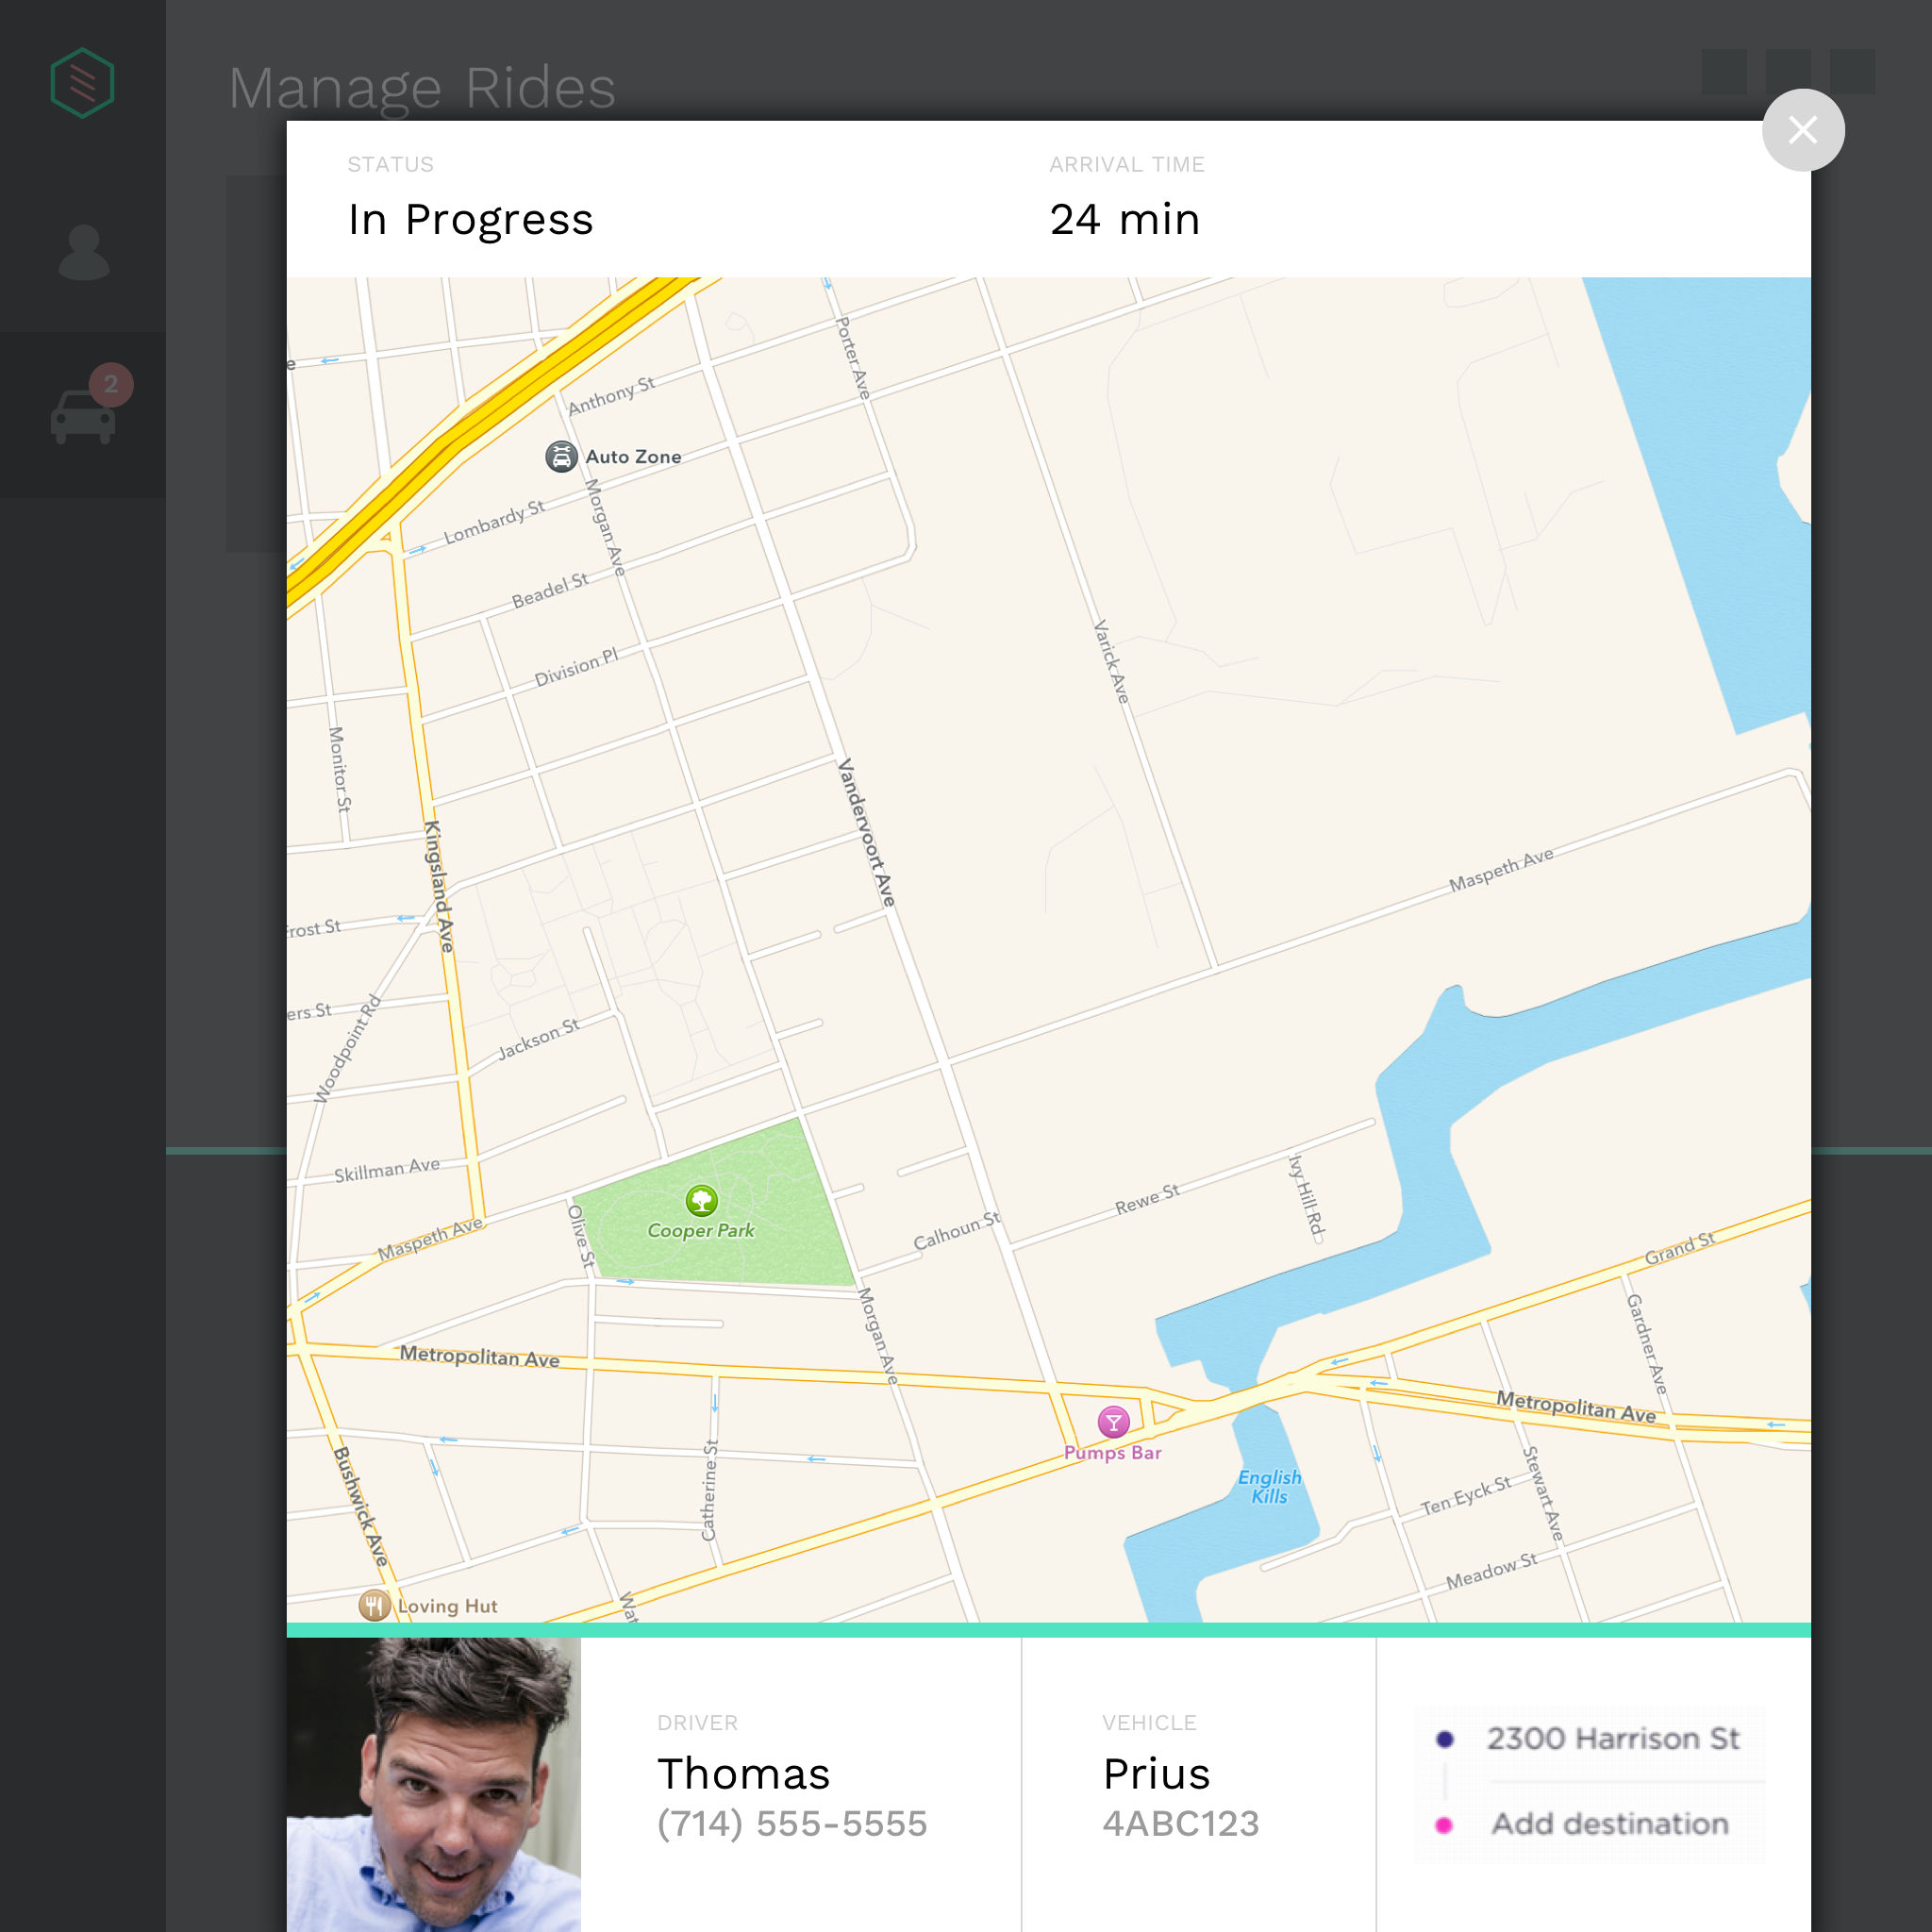Click the In Progress status text
Screen dimensions: 1932x1932
tap(470, 220)
